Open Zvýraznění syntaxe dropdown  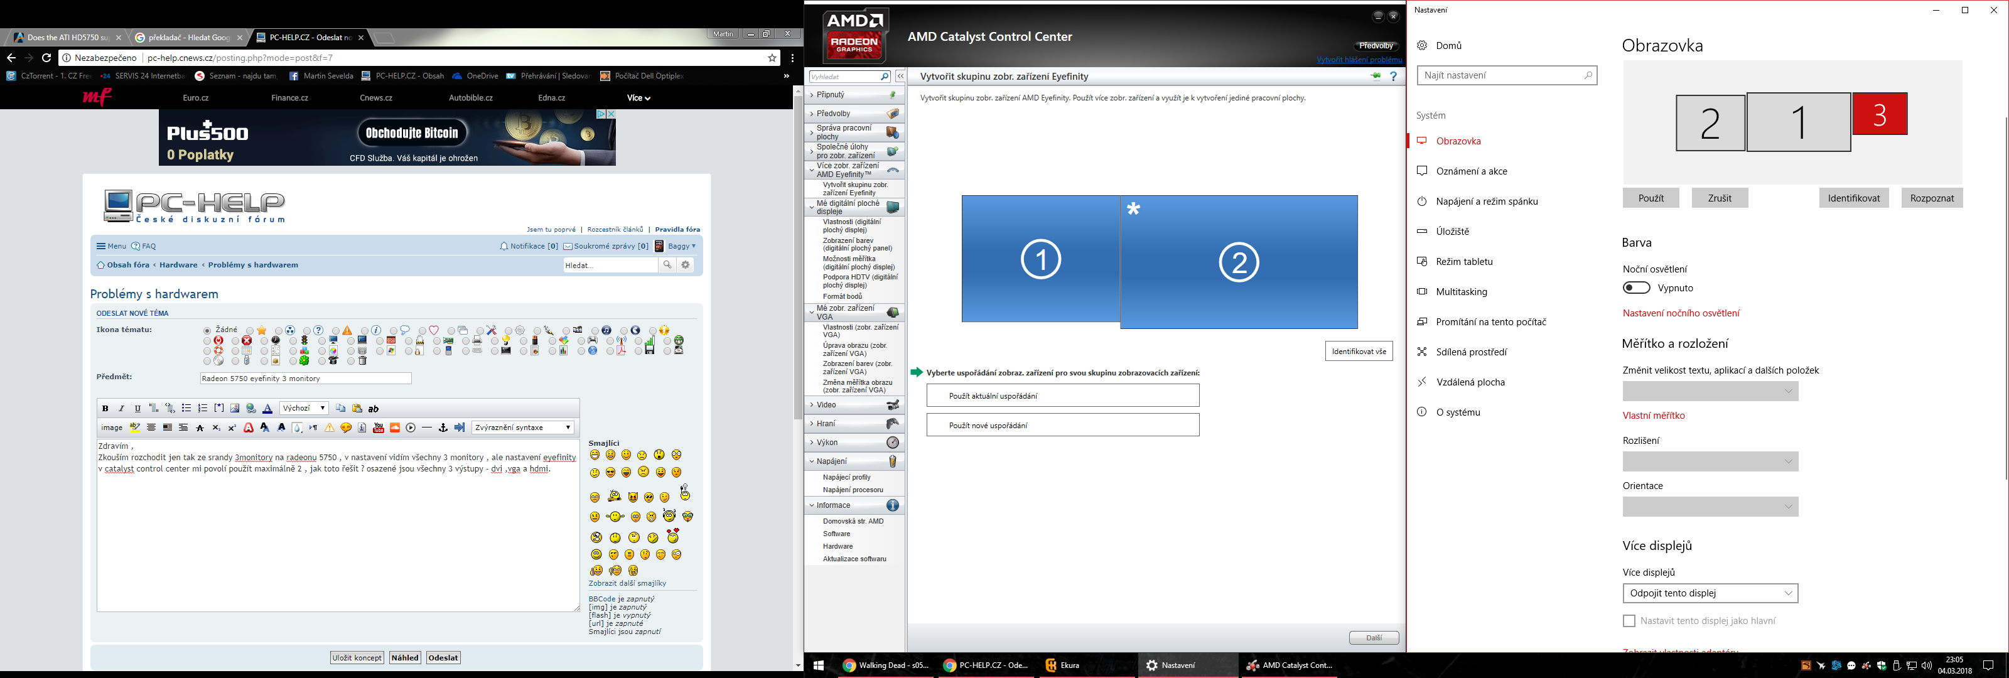coord(522,428)
